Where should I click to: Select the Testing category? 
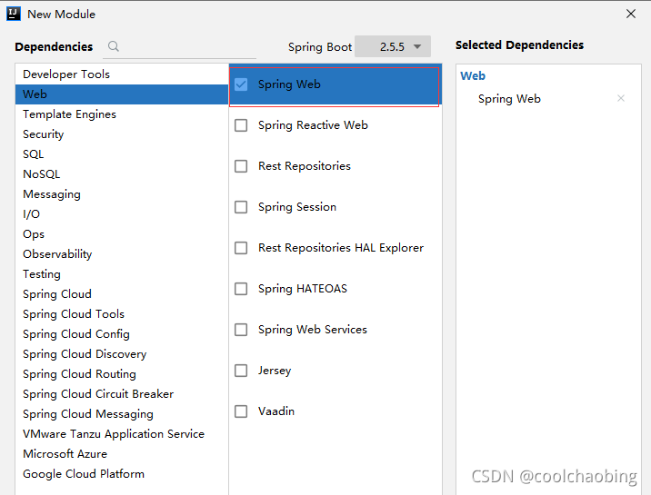click(x=122, y=274)
